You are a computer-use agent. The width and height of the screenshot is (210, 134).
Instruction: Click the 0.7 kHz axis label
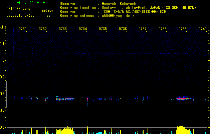(x=3, y=111)
